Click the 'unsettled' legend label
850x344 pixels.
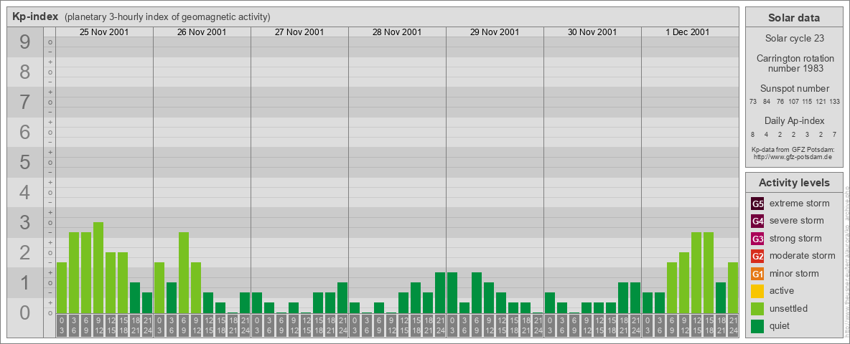click(x=788, y=309)
